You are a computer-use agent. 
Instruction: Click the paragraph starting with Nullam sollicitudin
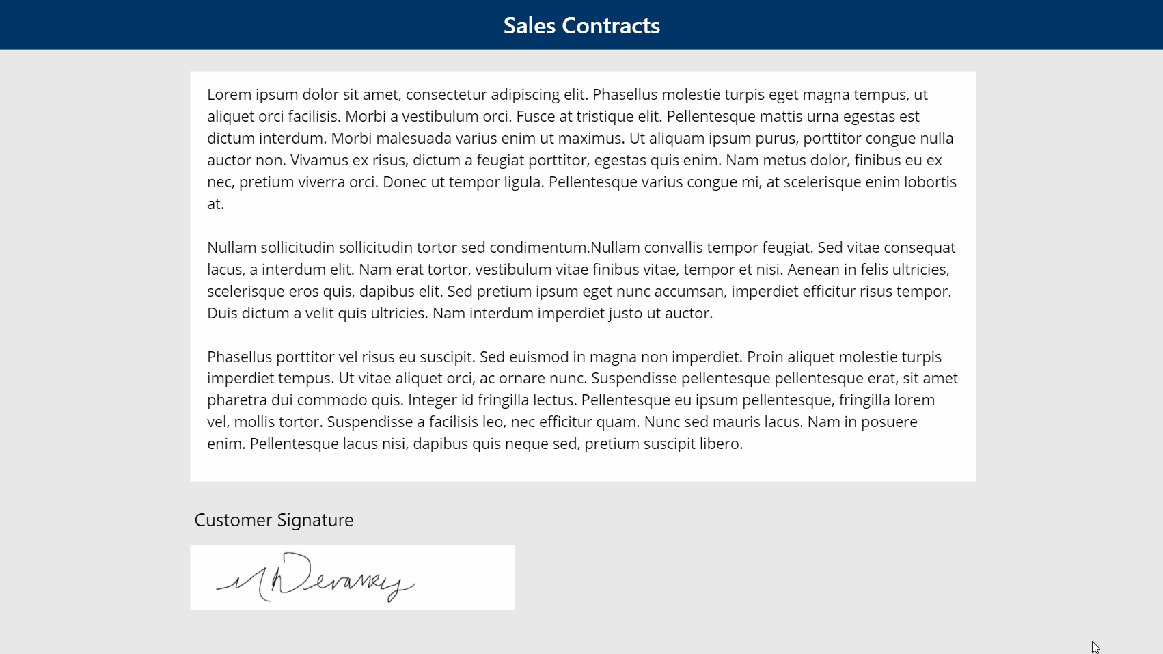tap(581, 280)
